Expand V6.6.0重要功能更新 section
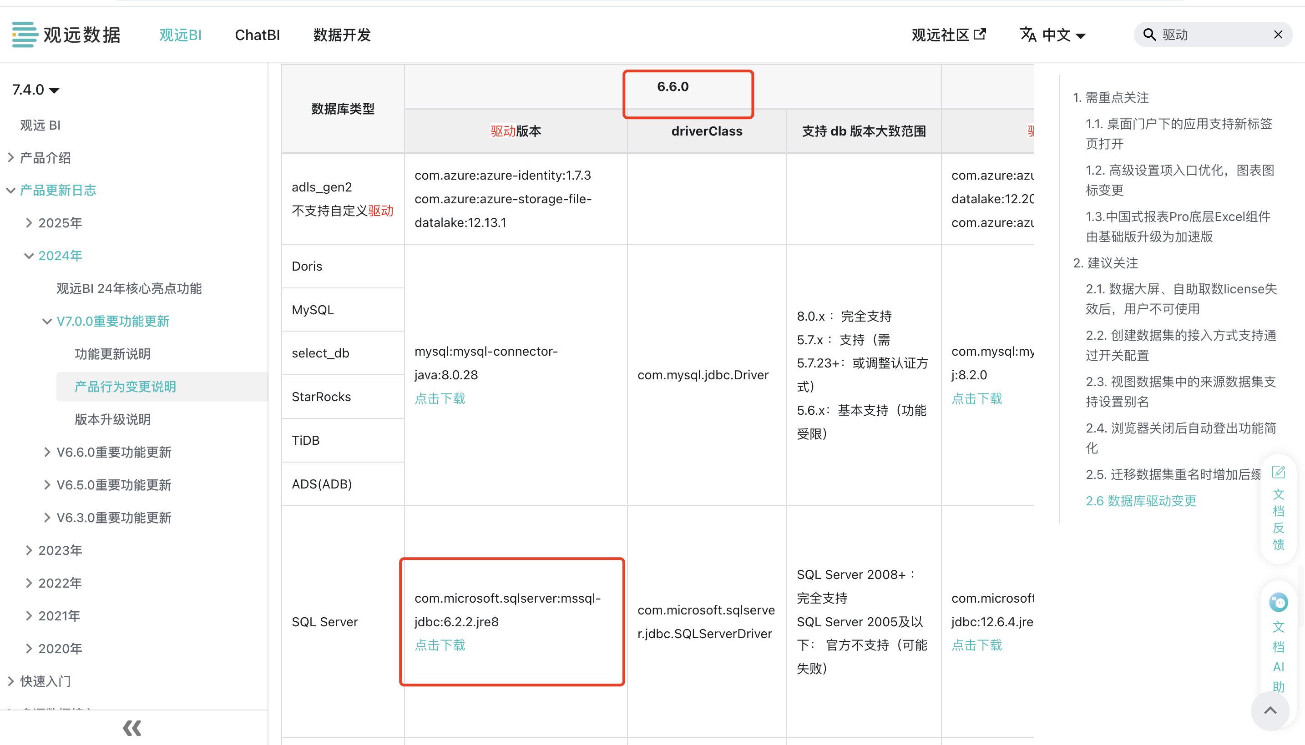The width and height of the screenshot is (1305, 745). [x=47, y=452]
